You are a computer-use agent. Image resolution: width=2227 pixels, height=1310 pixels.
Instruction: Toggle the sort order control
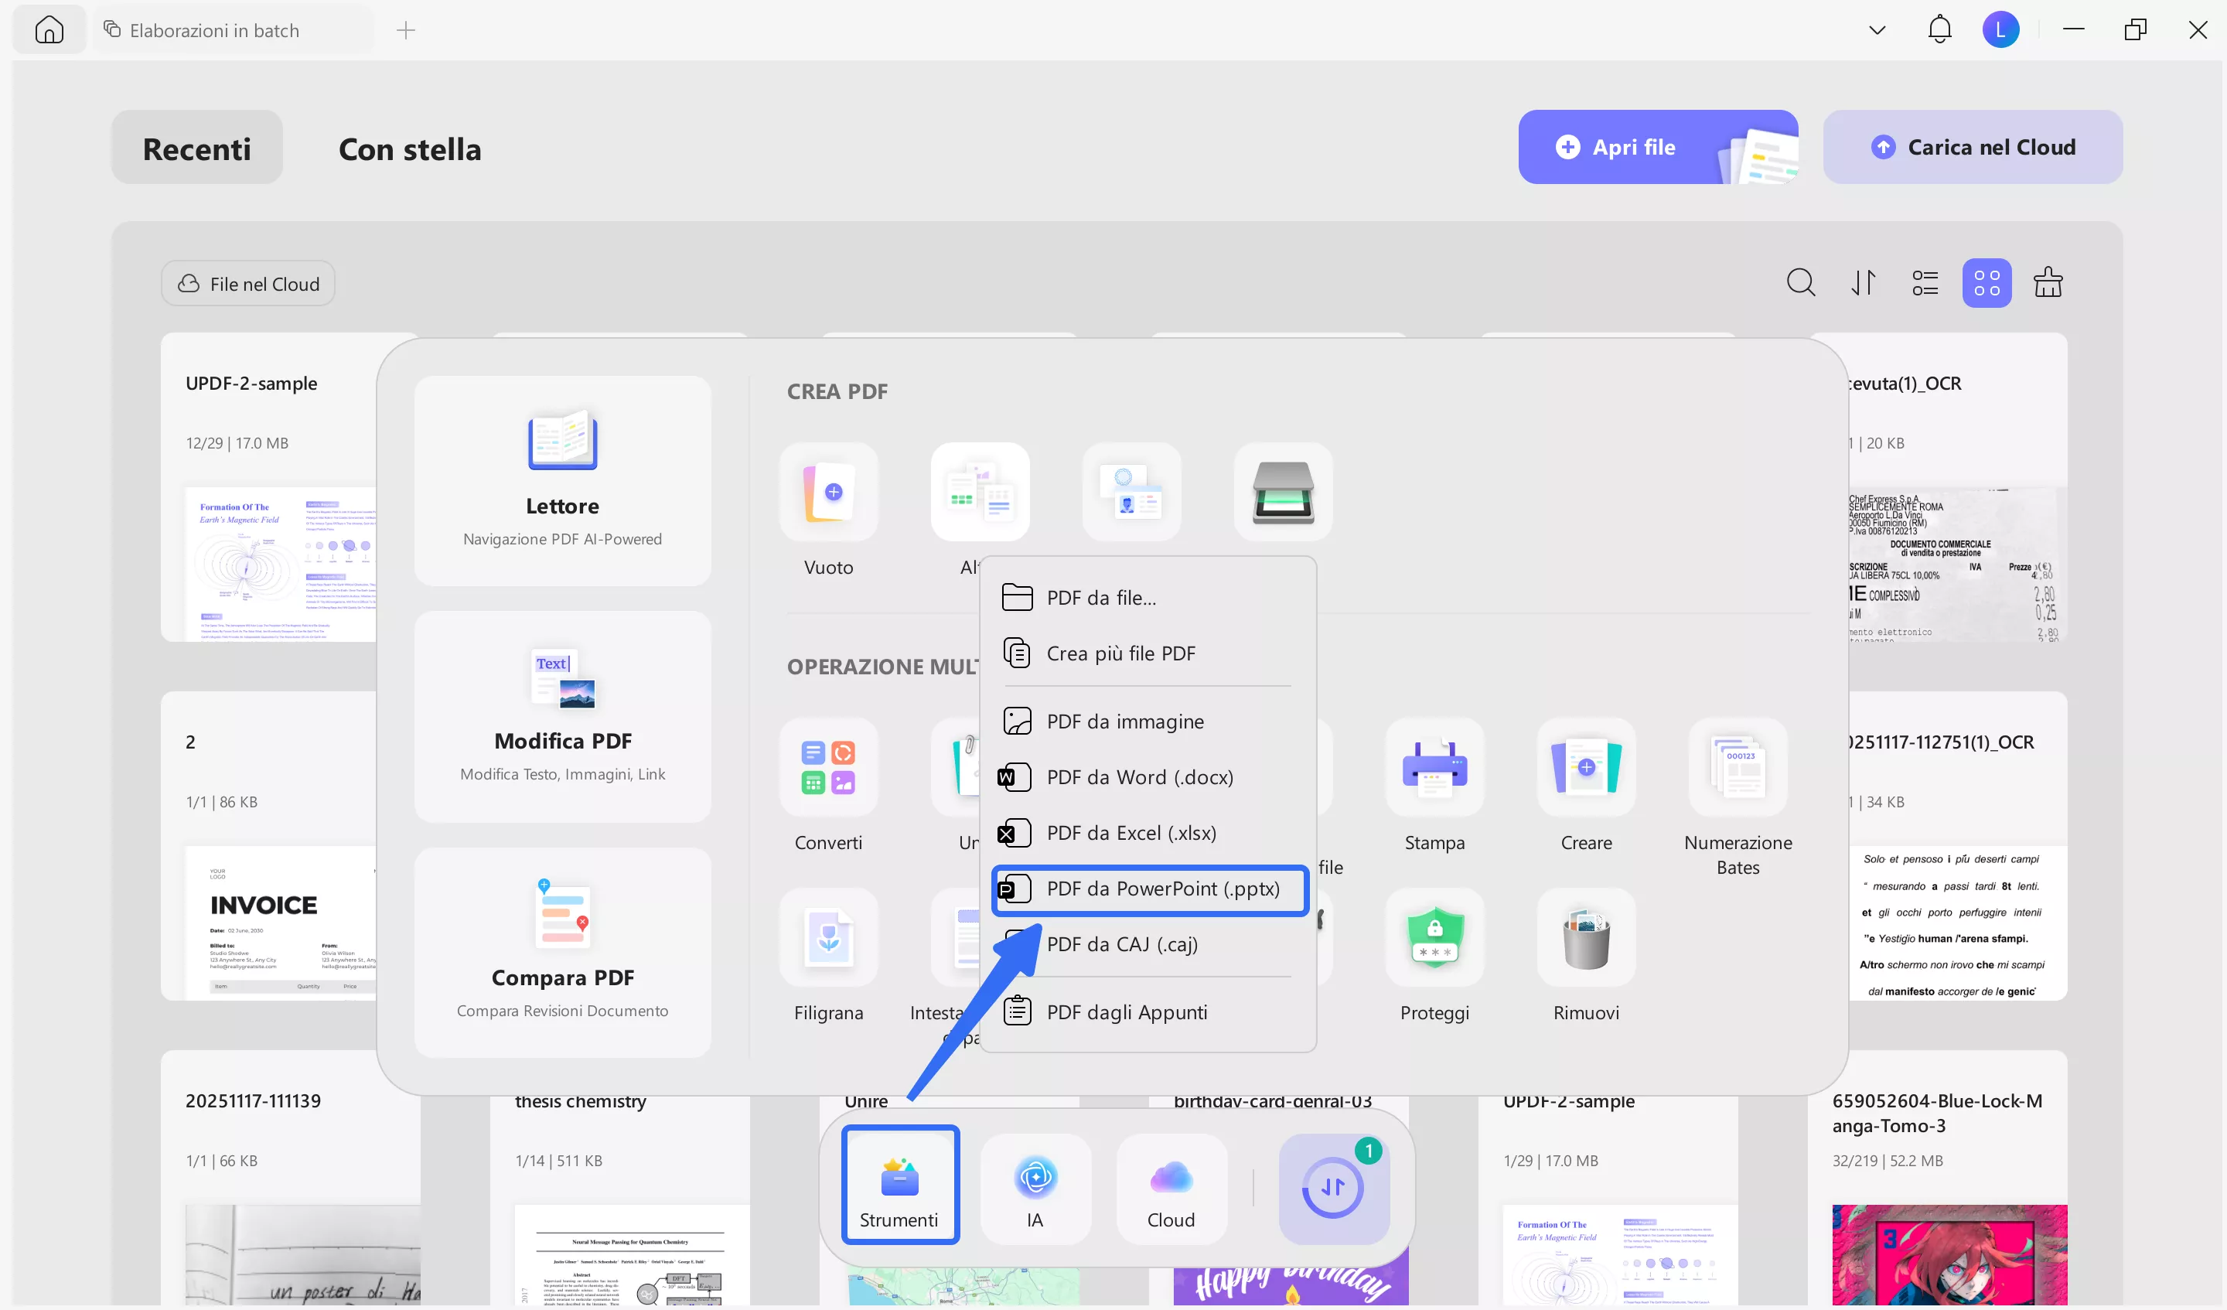[x=1863, y=282]
